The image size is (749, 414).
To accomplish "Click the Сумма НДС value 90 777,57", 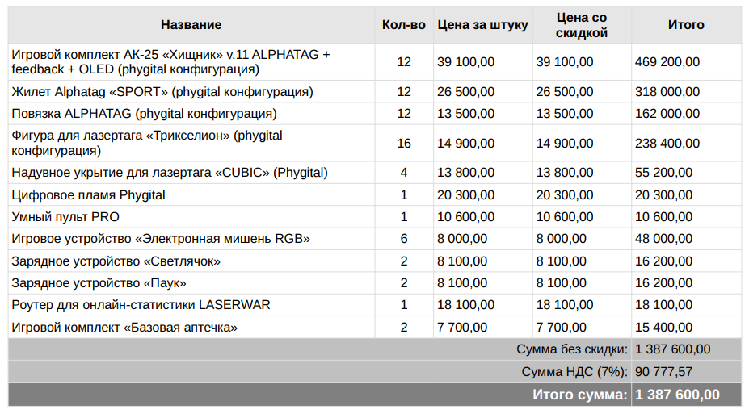I will tap(664, 372).
